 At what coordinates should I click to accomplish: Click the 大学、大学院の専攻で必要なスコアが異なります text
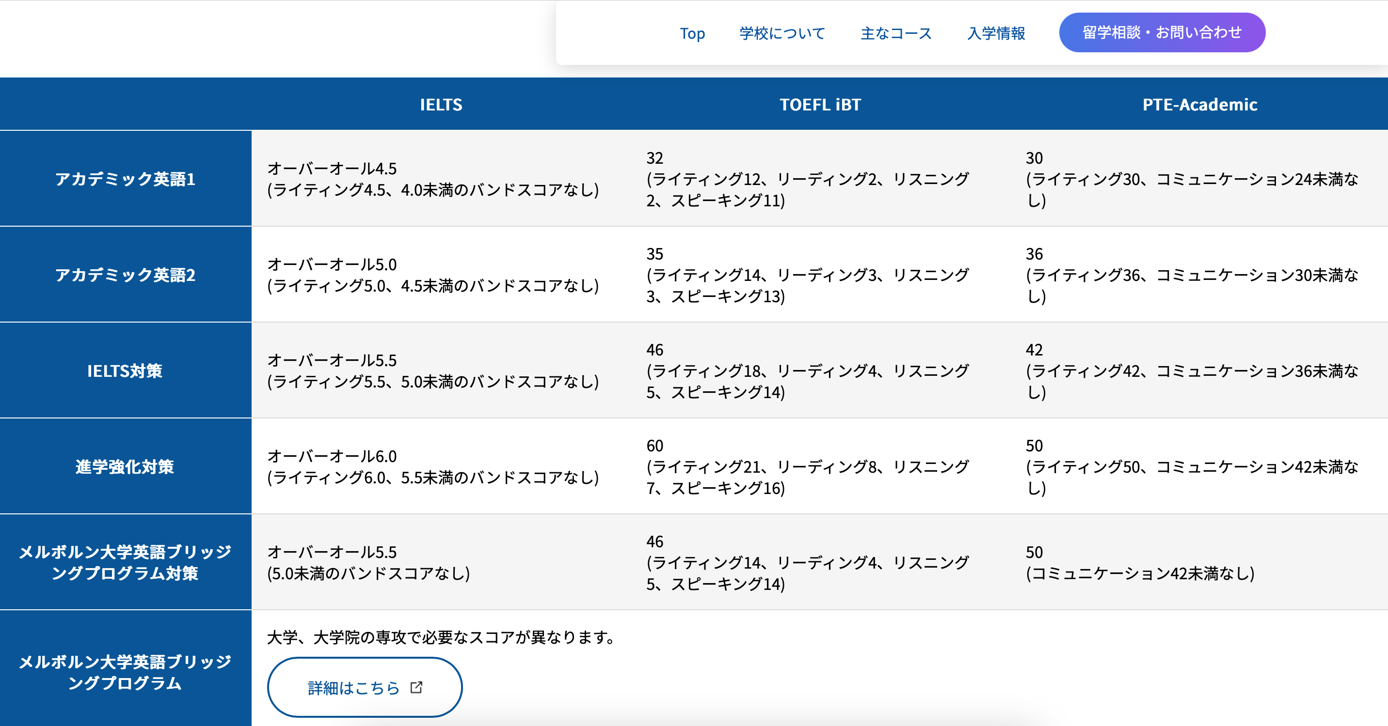click(x=442, y=637)
